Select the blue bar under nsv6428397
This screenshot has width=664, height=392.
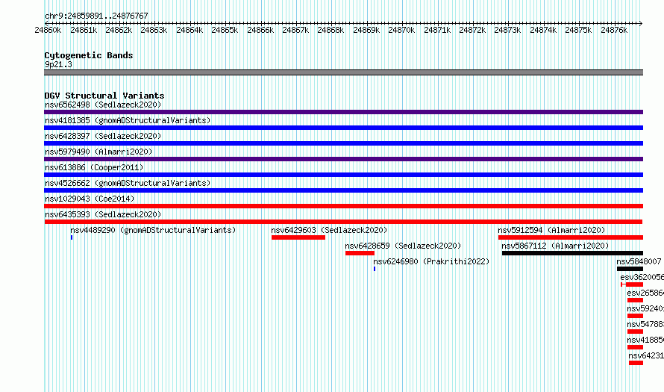click(343, 143)
